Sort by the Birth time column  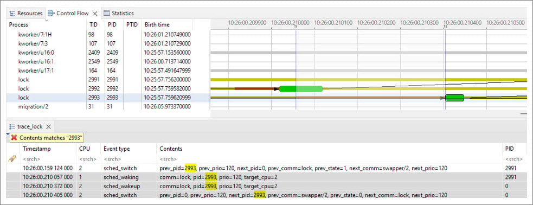[157, 24]
